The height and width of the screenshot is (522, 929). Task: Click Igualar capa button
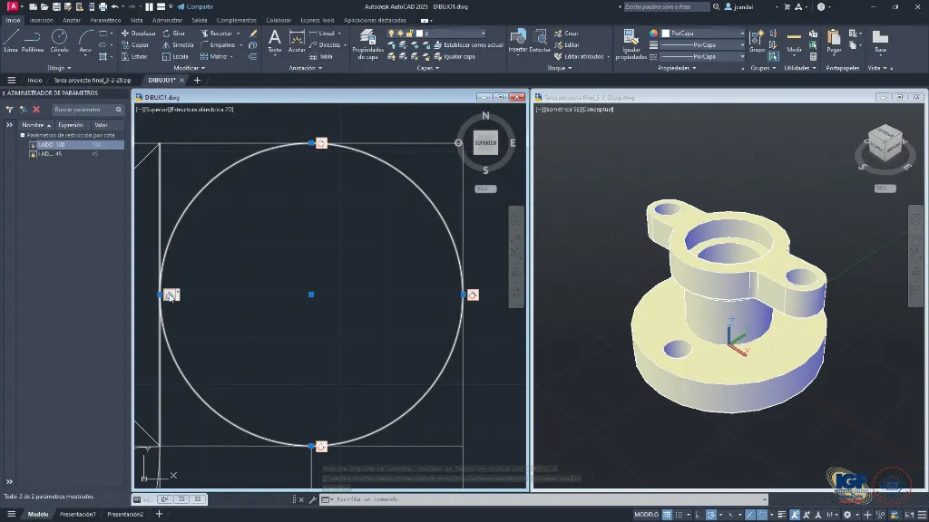click(455, 57)
